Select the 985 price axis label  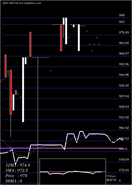click(122, 22)
